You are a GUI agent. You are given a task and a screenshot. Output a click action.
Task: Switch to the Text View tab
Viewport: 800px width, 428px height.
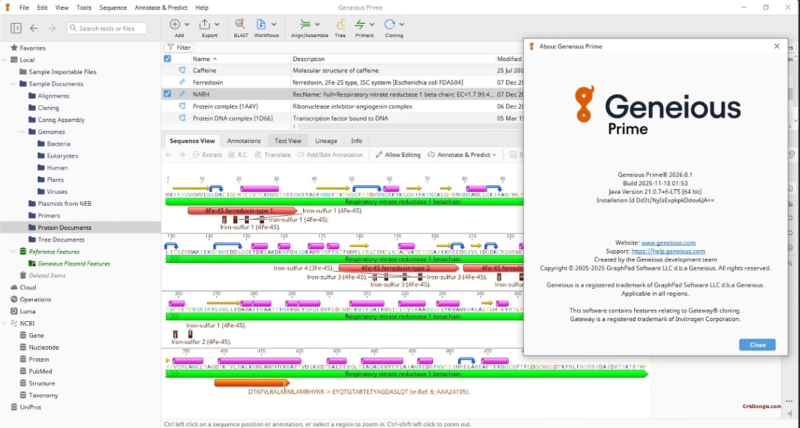(x=288, y=141)
